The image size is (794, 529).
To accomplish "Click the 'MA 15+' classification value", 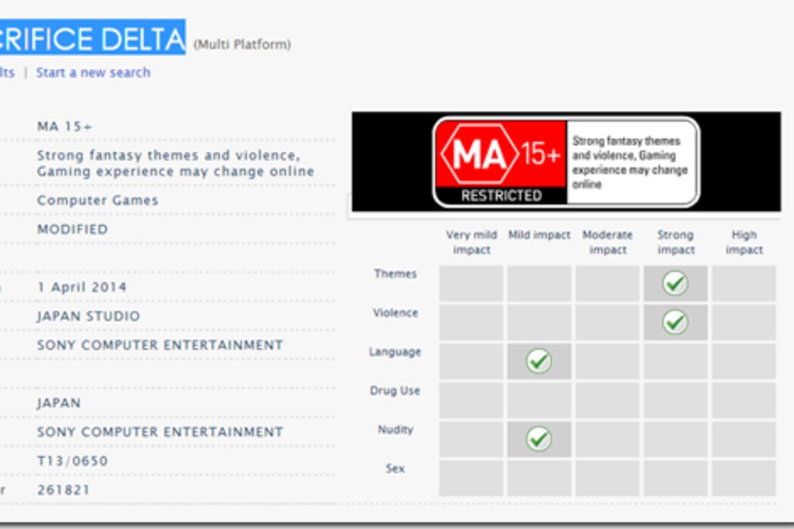I will pos(65,126).
